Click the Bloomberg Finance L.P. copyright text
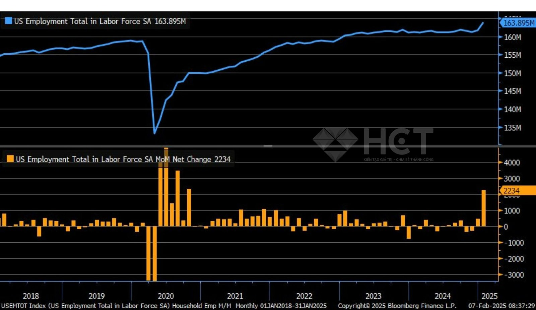 pyautogui.click(x=397, y=306)
